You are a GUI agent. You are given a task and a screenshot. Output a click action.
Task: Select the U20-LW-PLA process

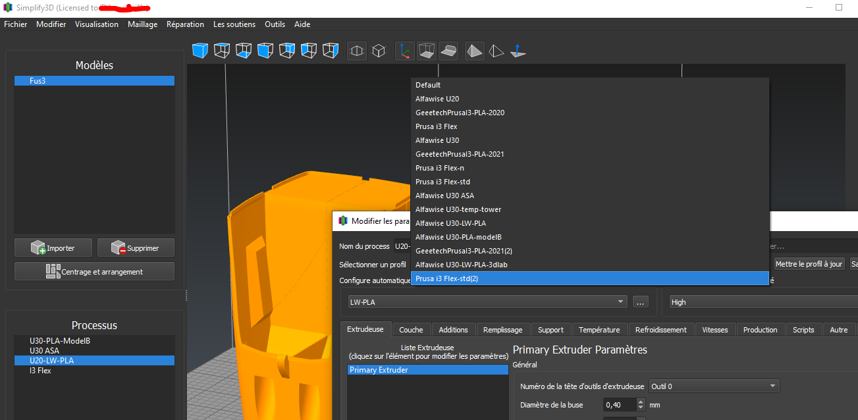94,361
